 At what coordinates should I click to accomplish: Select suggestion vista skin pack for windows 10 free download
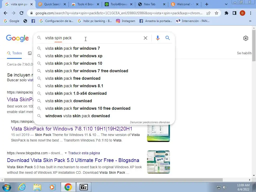point(104,108)
